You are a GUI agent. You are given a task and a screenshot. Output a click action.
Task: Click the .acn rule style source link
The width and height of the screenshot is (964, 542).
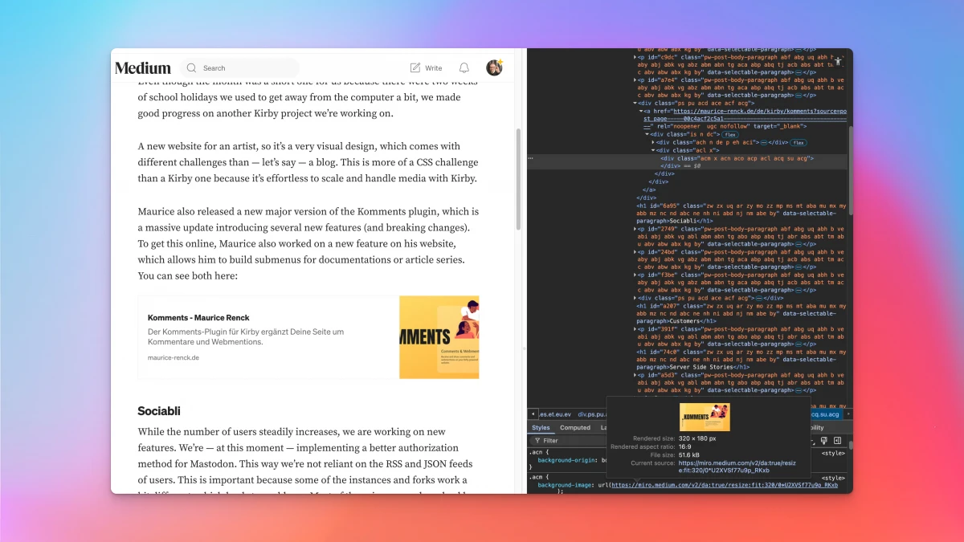click(x=832, y=454)
